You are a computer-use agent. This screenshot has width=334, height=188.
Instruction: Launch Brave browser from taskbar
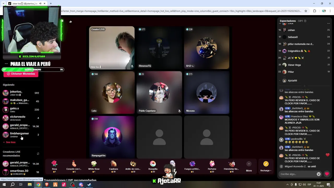click(x=47, y=185)
